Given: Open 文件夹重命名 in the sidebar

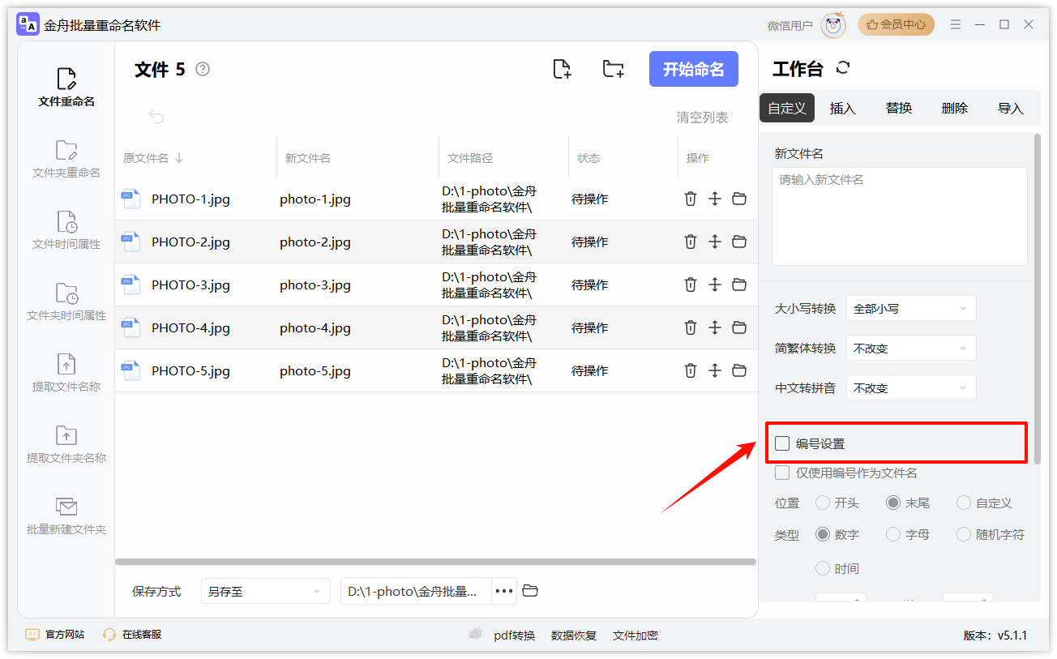Looking at the screenshot, I should [66, 159].
